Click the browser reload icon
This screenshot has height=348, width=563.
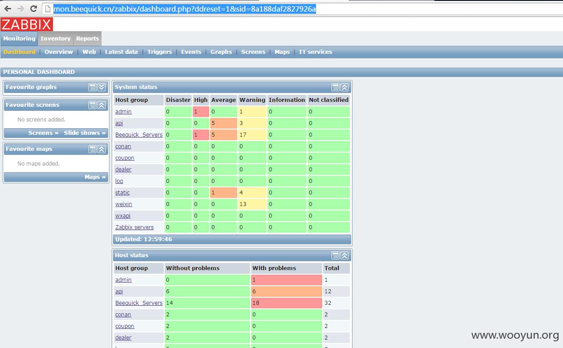pos(33,8)
